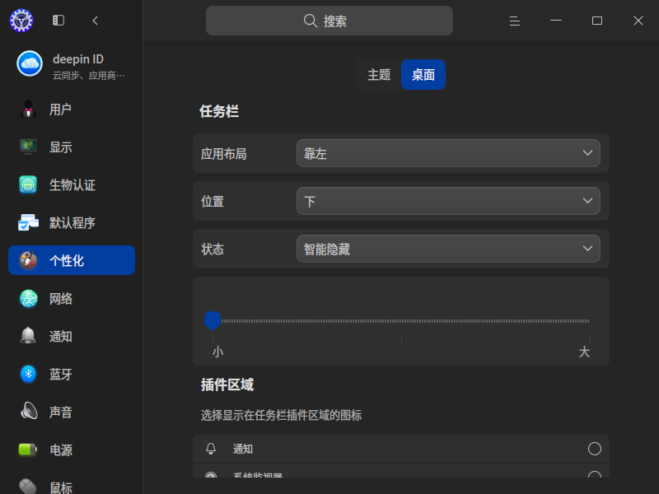Click the 云同步、应用商 subtitle text

tap(89, 76)
